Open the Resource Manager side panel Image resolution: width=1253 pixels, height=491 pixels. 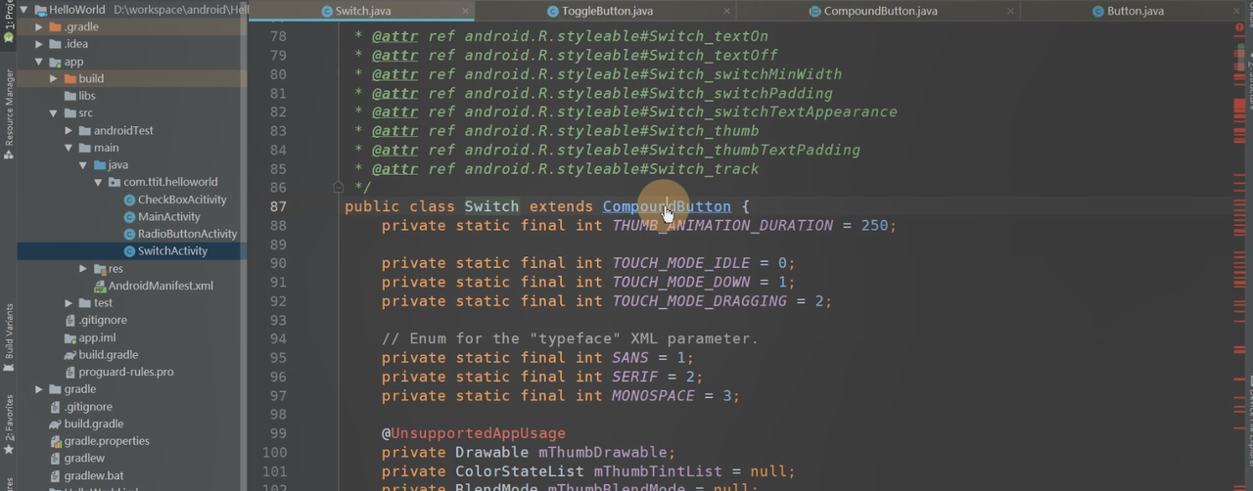point(9,112)
